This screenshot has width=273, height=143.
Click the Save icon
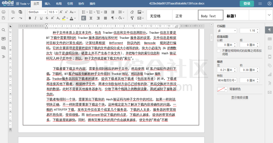(x=3, y=18)
